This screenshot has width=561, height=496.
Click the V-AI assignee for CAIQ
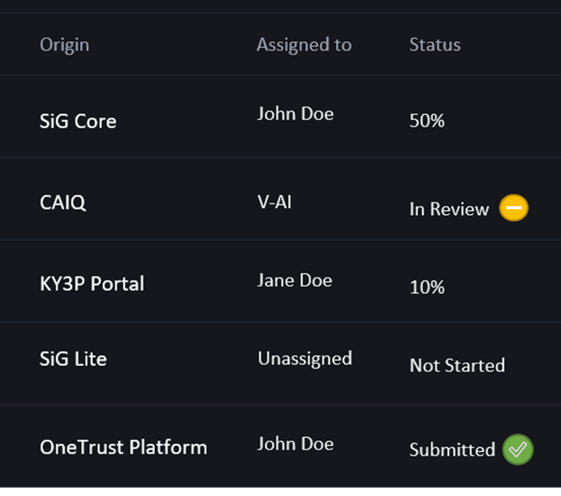(x=275, y=202)
